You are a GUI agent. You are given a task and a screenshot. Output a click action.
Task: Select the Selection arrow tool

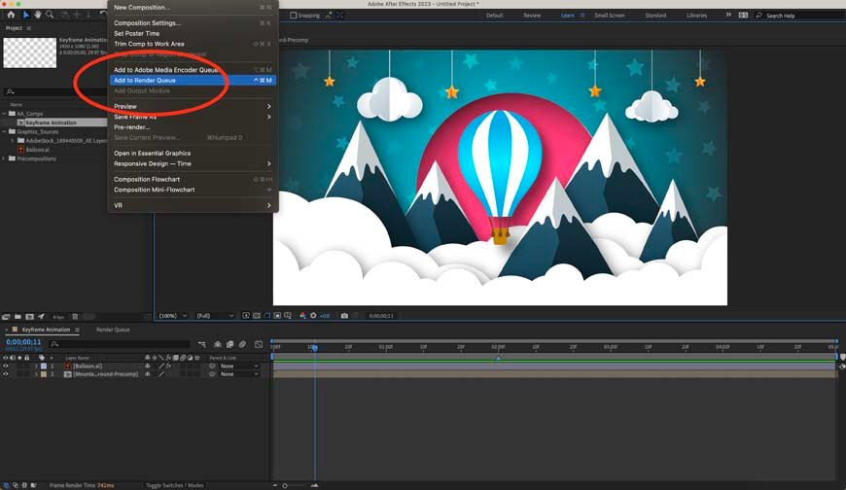[25, 15]
